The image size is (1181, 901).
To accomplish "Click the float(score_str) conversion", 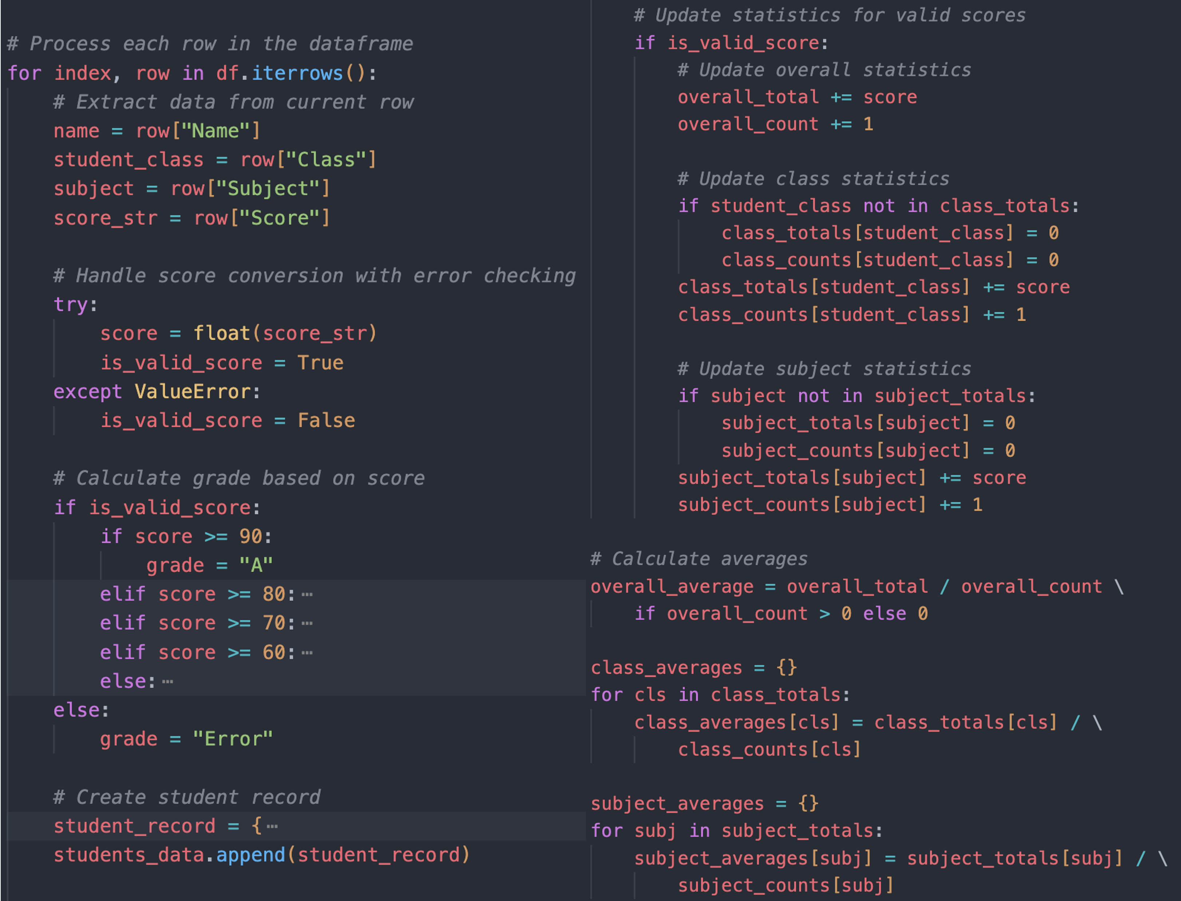I will (x=284, y=333).
